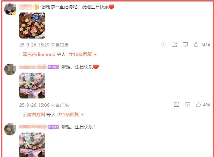Open 雷芭芭diamond user profile link
Viewport: 214px width, 157px height.
pos(39,55)
